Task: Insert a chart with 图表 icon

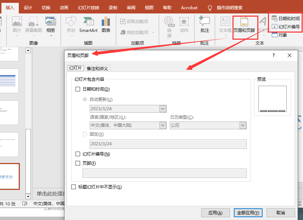Action: pos(106,25)
